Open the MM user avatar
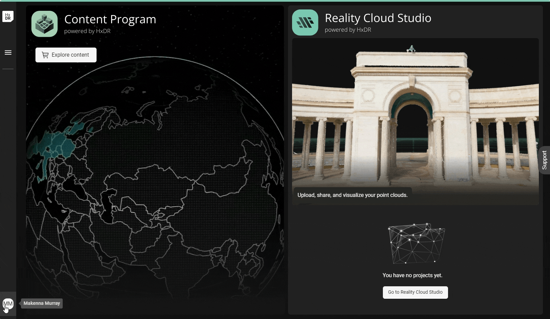 pyautogui.click(x=8, y=303)
